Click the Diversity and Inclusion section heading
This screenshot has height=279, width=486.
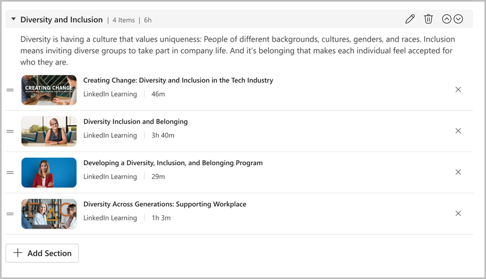61,20
